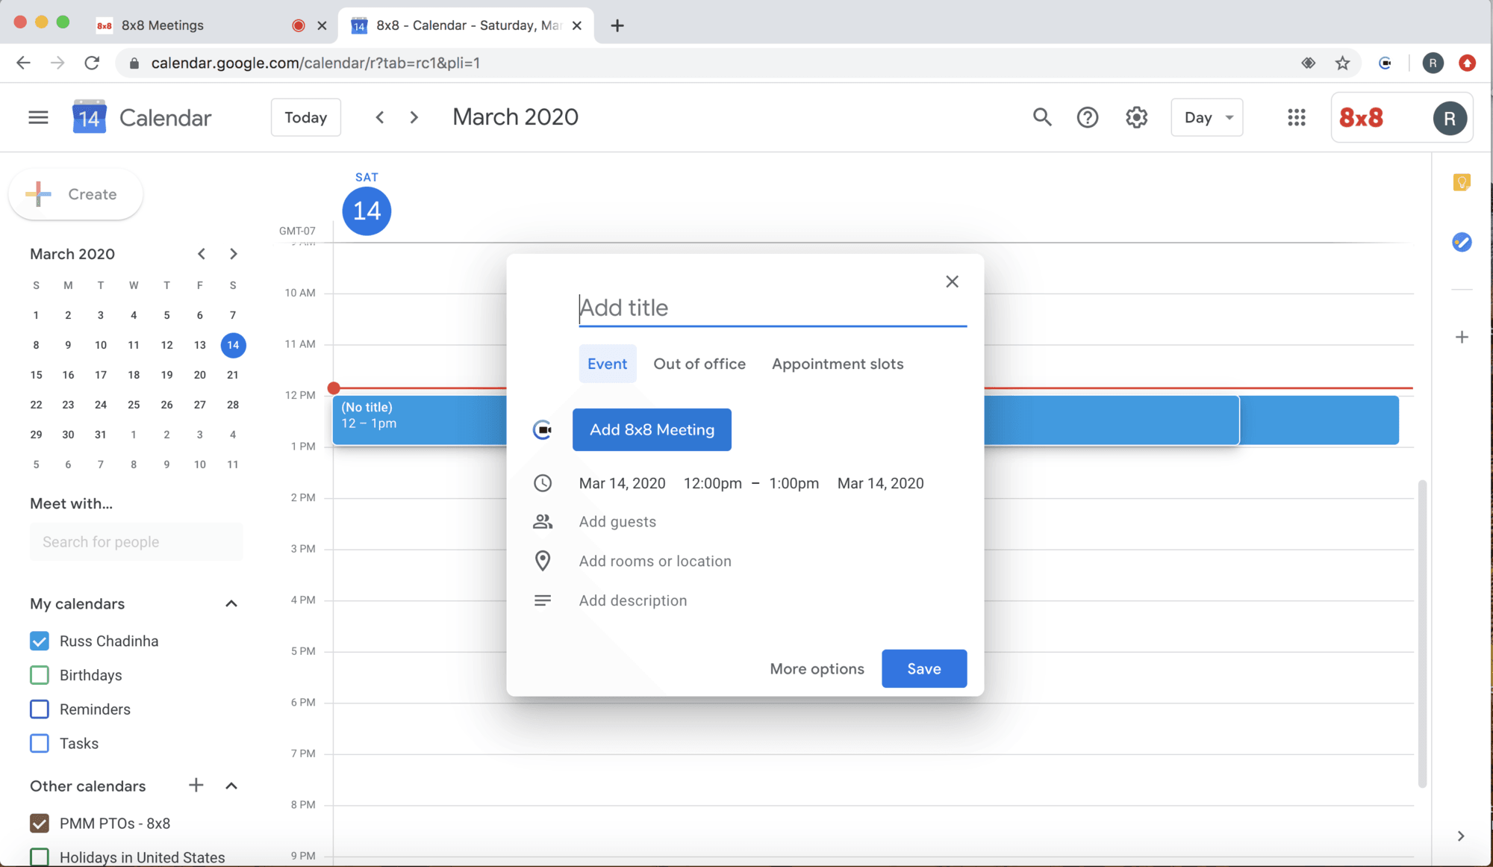Open Google Tasks side panel icon

[x=1462, y=242]
